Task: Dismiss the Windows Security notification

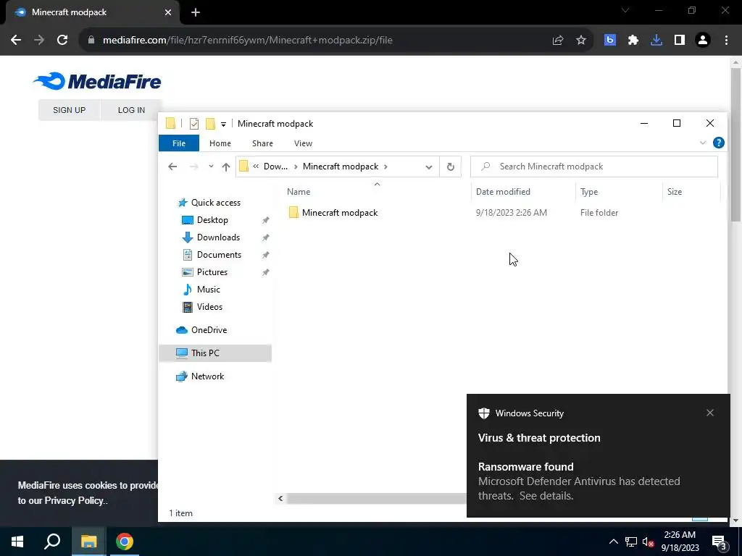Action: click(710, 413)
